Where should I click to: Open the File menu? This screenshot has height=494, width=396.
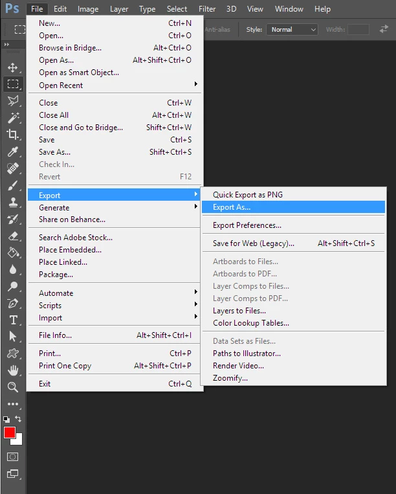tap(37, 9)
